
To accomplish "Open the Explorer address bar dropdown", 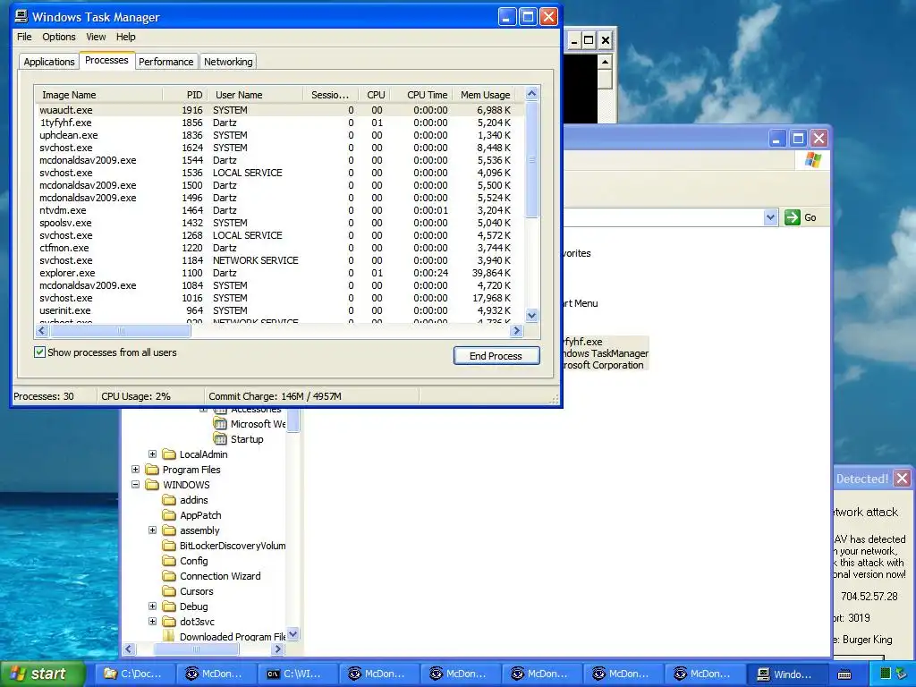I will 770,217.
